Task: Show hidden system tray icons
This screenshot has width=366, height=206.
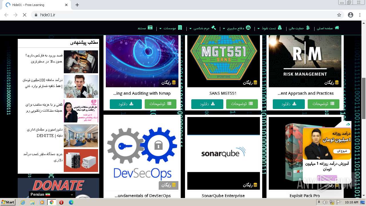Action: click(319, 202)
